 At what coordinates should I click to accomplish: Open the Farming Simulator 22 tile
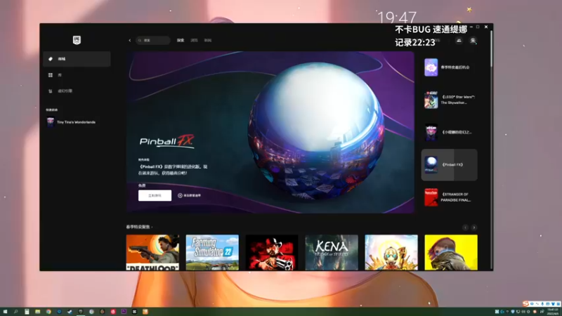click(x=212, y=252)
